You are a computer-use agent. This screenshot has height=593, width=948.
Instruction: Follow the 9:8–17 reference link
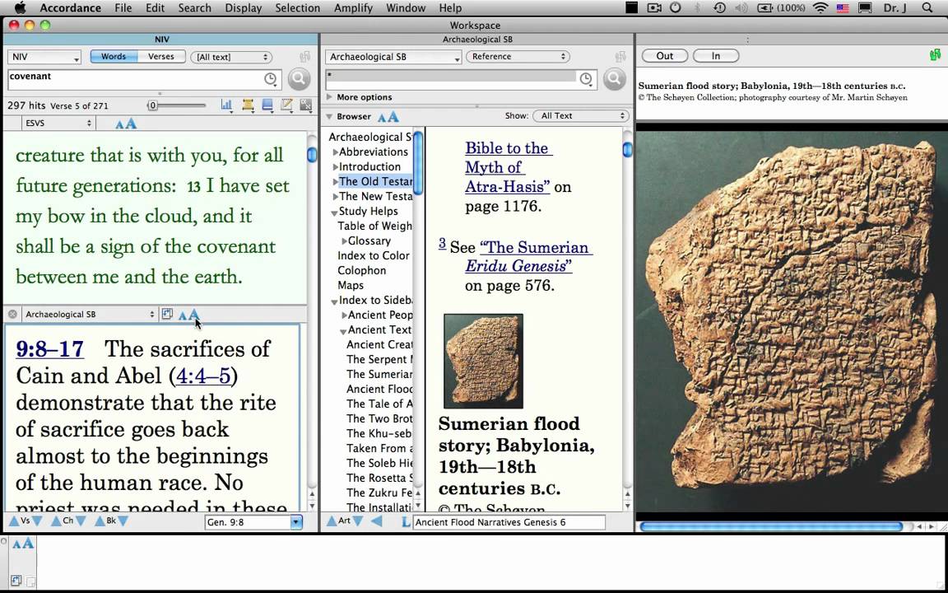49,349
